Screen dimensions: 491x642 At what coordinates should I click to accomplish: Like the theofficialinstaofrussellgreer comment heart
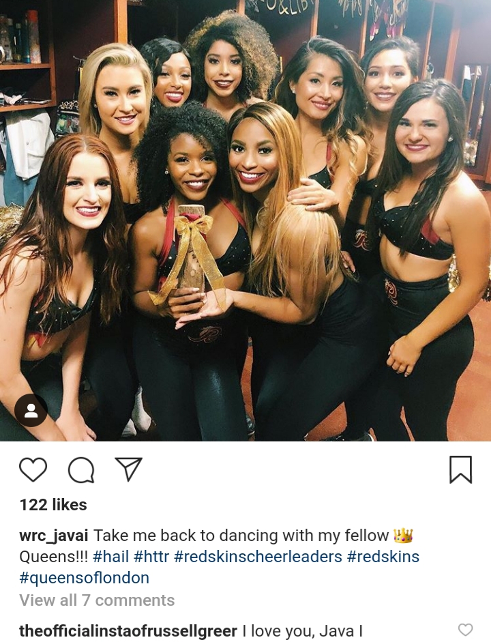[465, 630]
